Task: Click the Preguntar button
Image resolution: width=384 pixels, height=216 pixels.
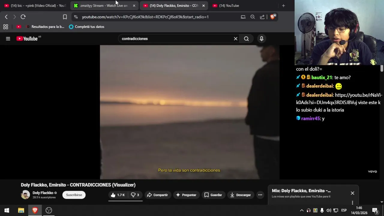Action: pos(186,195)
